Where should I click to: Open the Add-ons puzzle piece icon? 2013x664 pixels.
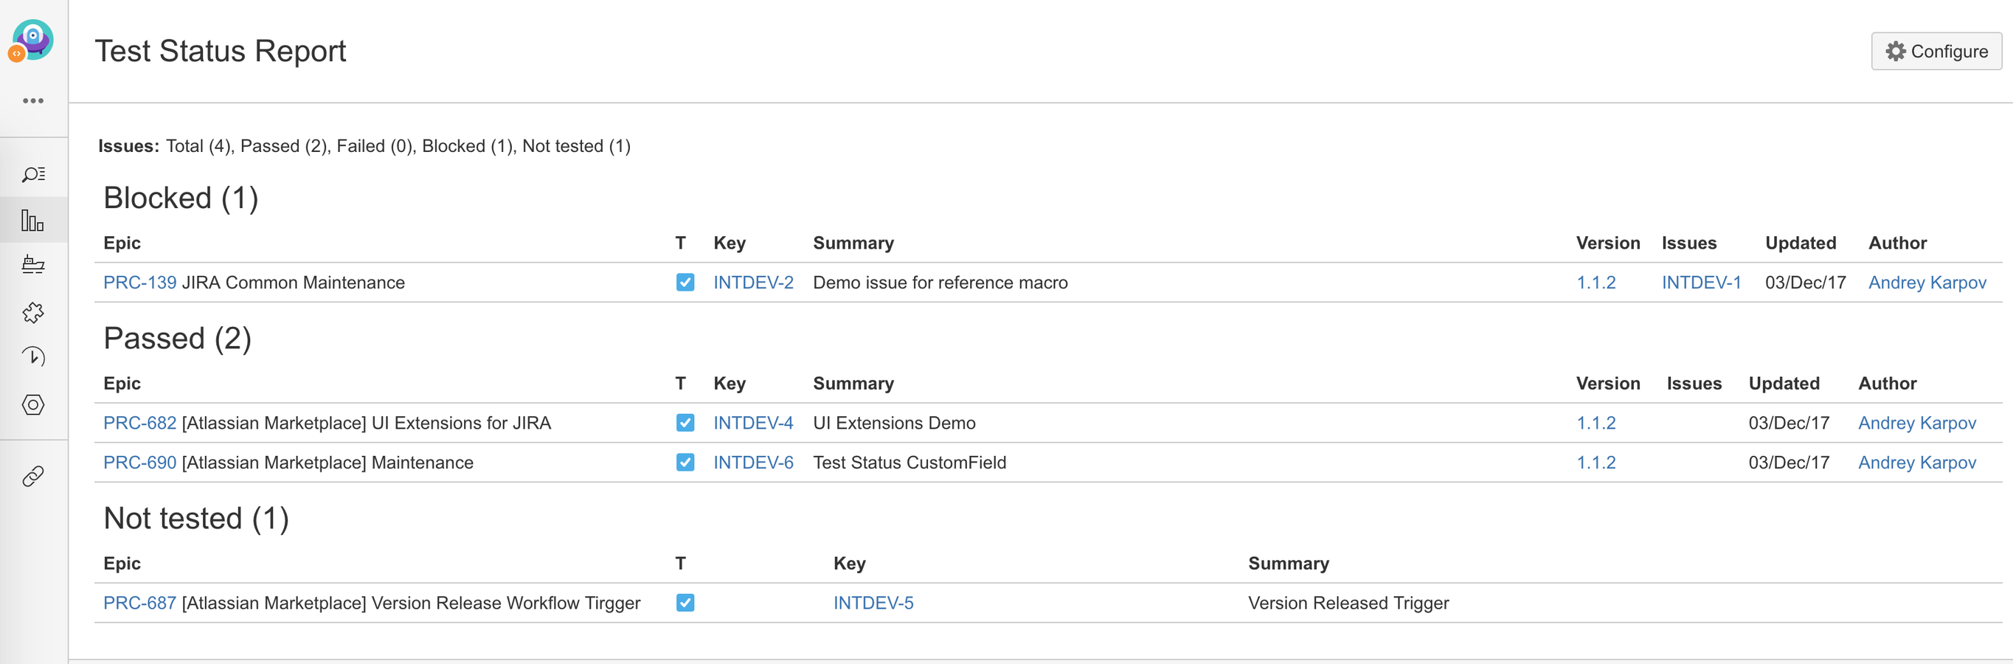click(x=32, y=313)
